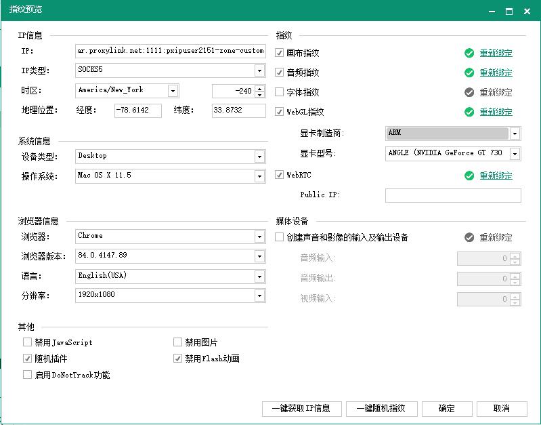Open the 浏览器 Chrome dropdown

point(259,237)
